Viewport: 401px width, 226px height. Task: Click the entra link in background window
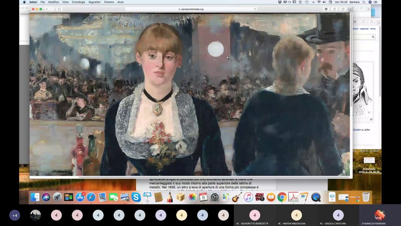[373, 29]
